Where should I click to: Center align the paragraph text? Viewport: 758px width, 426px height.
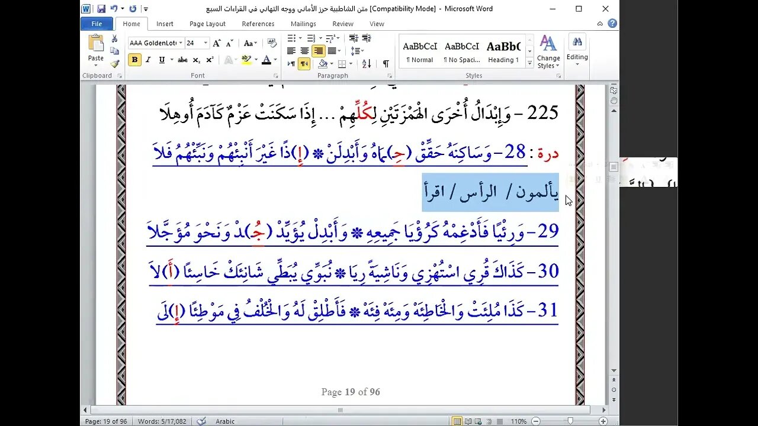pyautogui.click(x=304, y=51)
